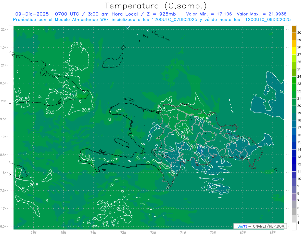This screenshot has width=306, height=236.
Task: Click the '19N' latitude axis label
Action: coord(4,137)
